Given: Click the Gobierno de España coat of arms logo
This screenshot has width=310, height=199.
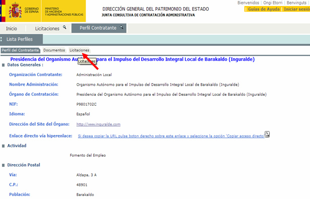Looking at the screenshot, I should tap(15, 10).
